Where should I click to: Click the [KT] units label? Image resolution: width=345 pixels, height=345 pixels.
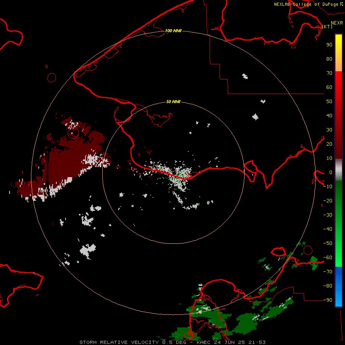327,26
